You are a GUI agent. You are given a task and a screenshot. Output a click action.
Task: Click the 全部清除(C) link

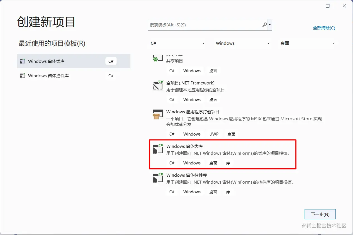pos(324,28)
